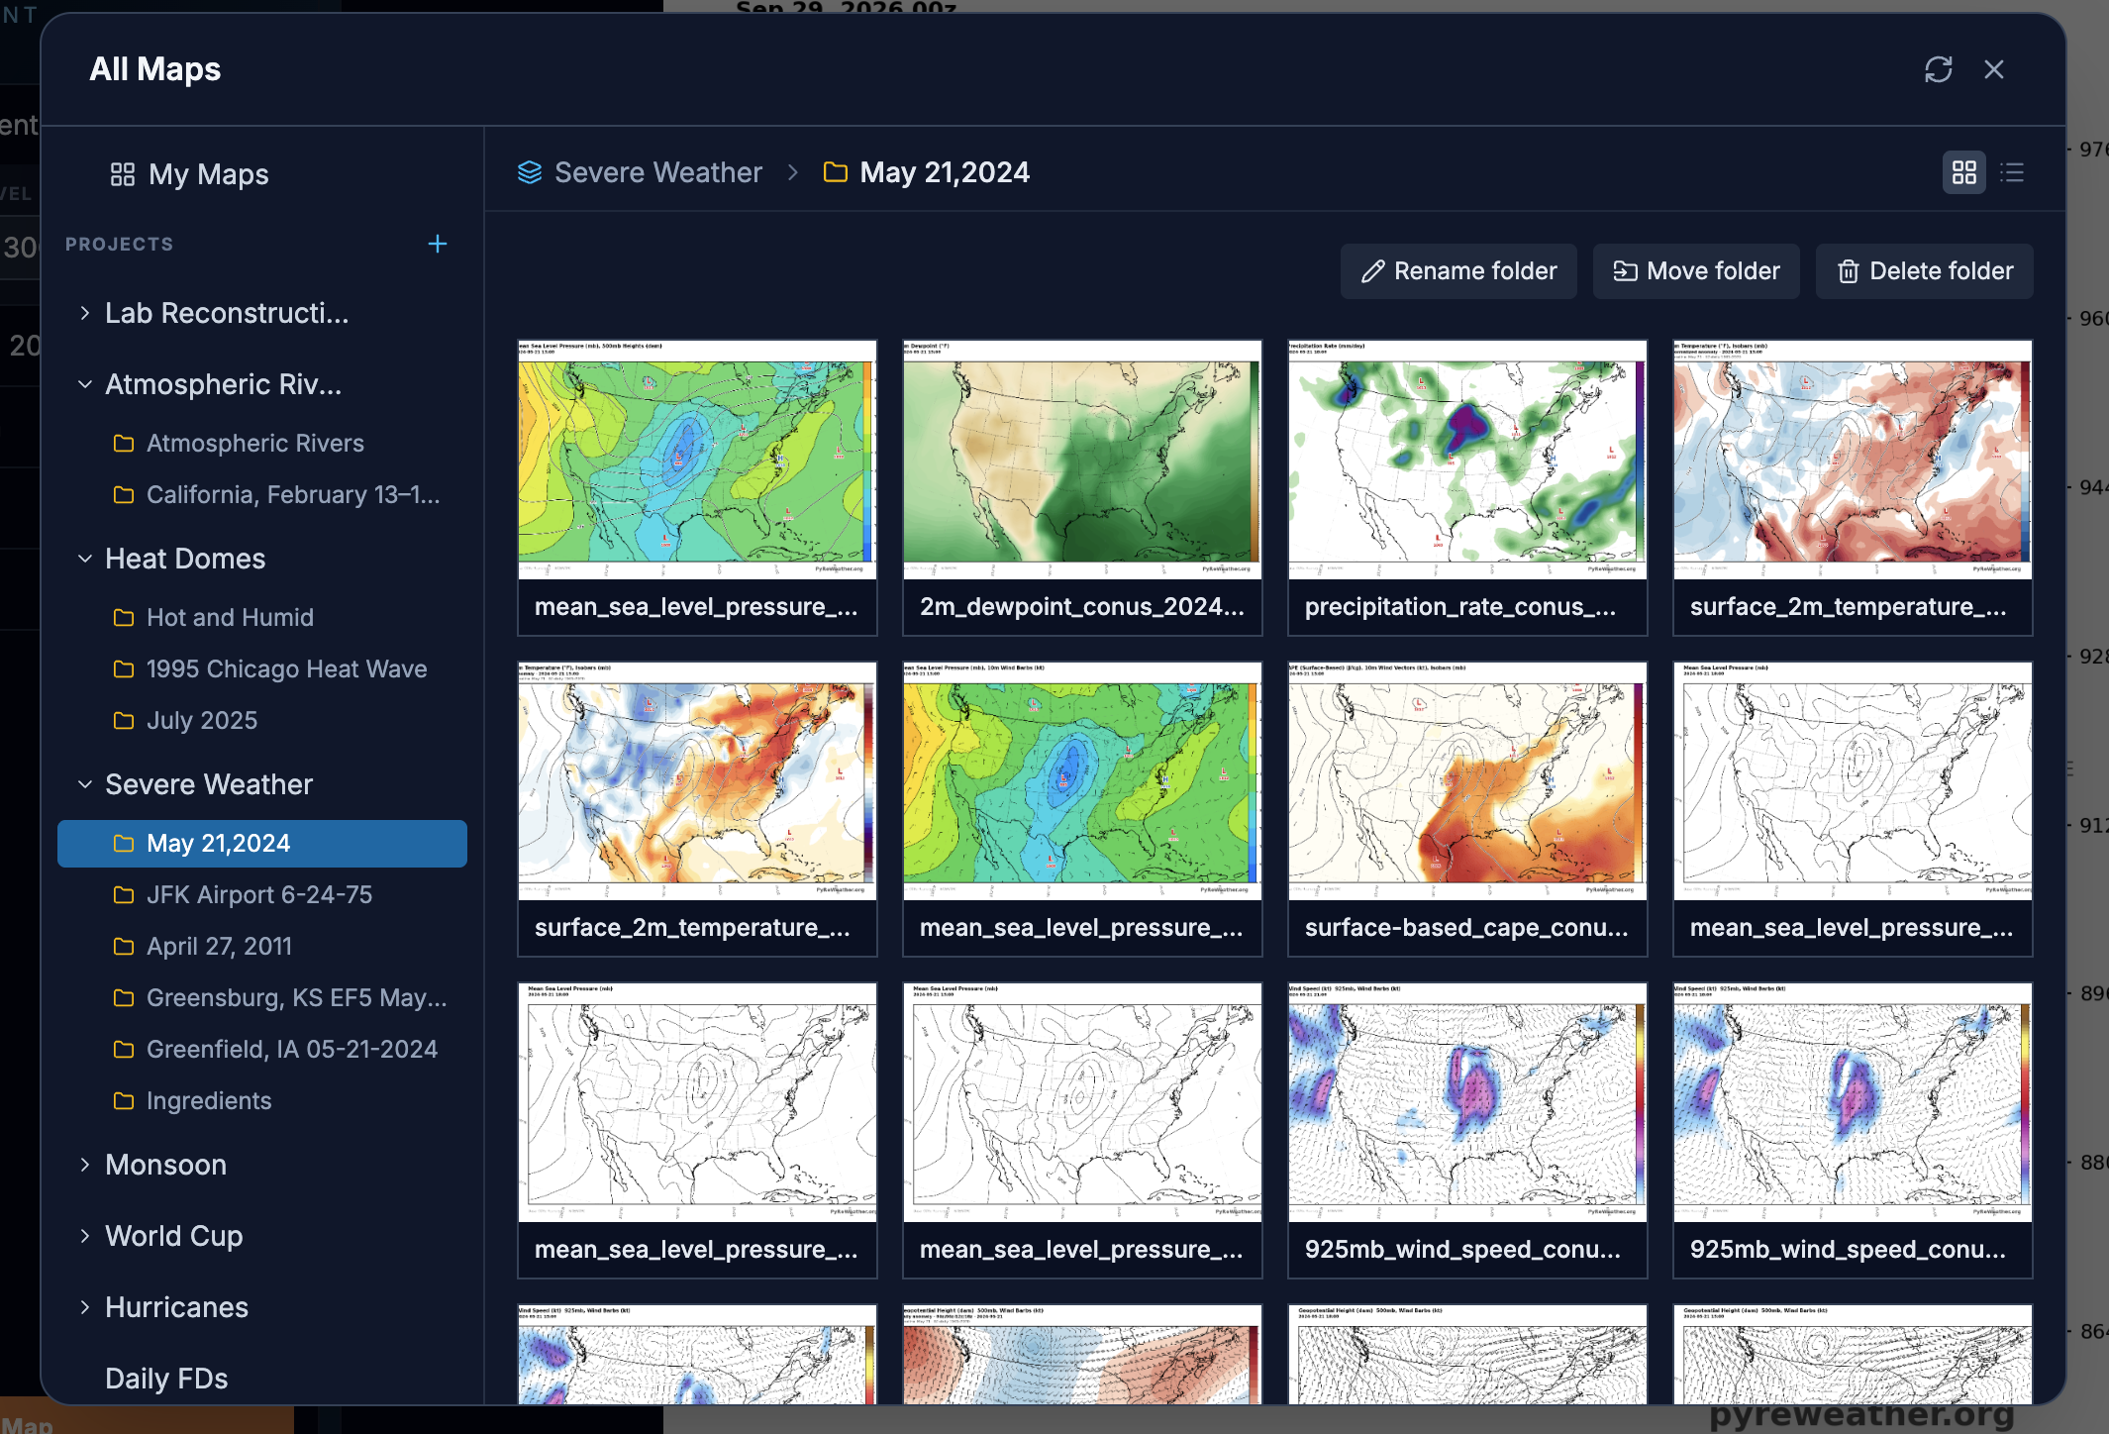
Task: Open the Hot and Humid folder
Action: pyautogui.click(x=262, y=617)
